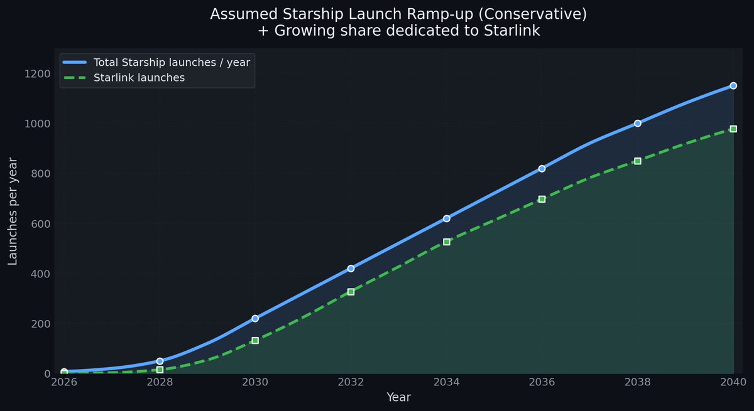Select the blue circle data point at 2032
This screenshot has height=411, width=754.
[351, 269]
